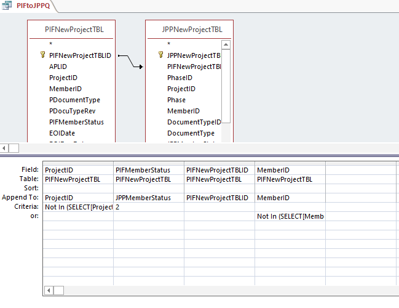The image size is (399, 308).
Task: Click Append To cell showing MemberID
Action: pos(290,198)
